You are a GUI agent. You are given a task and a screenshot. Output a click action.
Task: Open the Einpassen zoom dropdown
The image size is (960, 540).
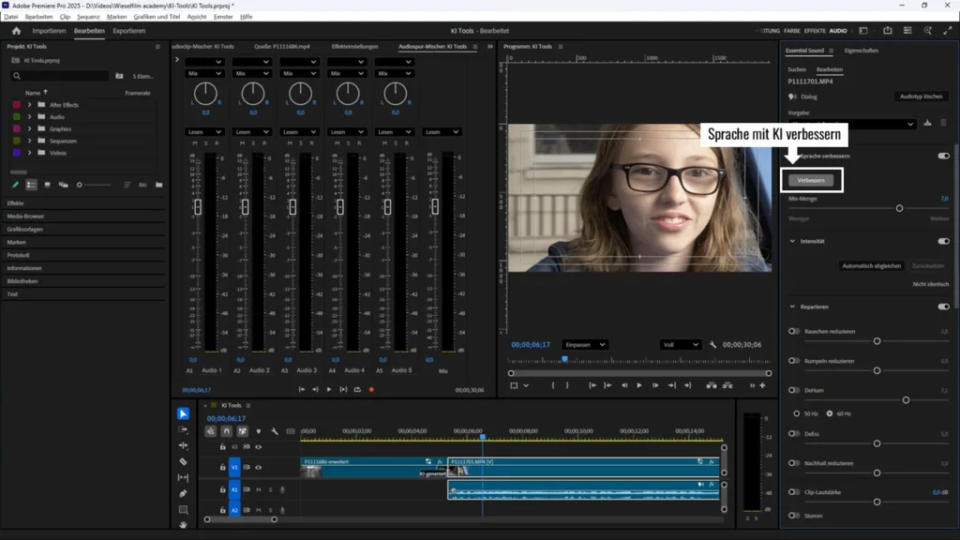coord(584,345)
